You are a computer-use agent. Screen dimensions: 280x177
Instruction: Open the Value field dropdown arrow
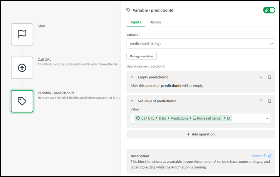pos(268,118)
